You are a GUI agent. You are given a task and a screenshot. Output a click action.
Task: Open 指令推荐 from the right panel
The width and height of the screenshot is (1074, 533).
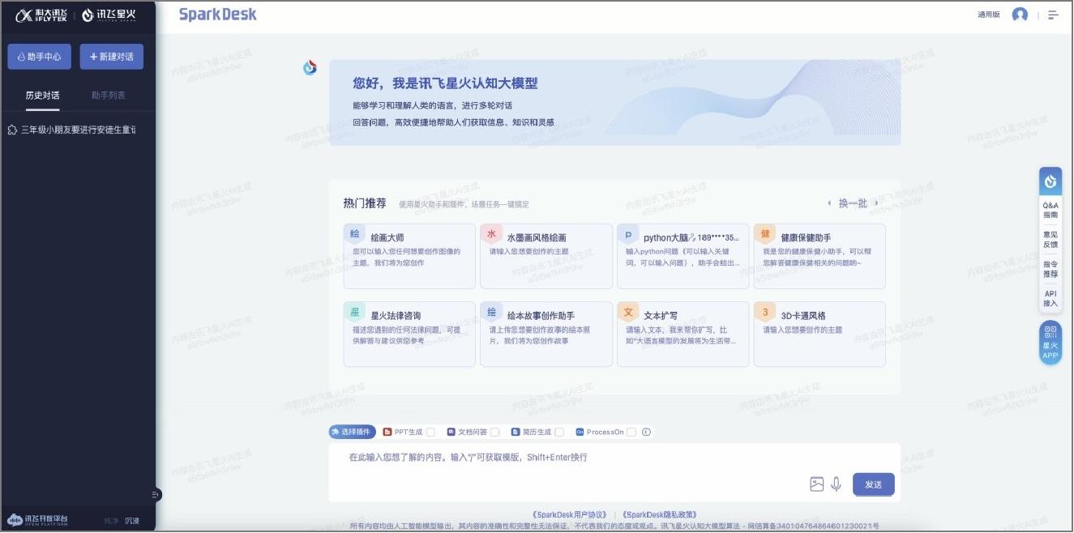click(x=1050, y=269)
